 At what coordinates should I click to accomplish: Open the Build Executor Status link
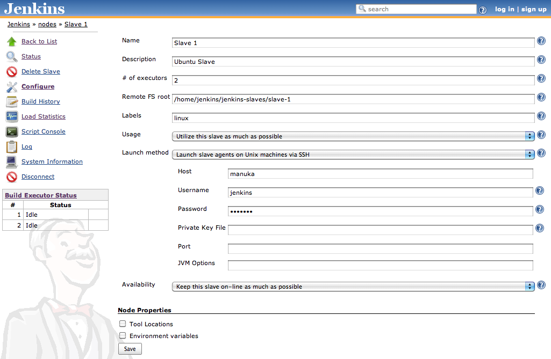41,195
